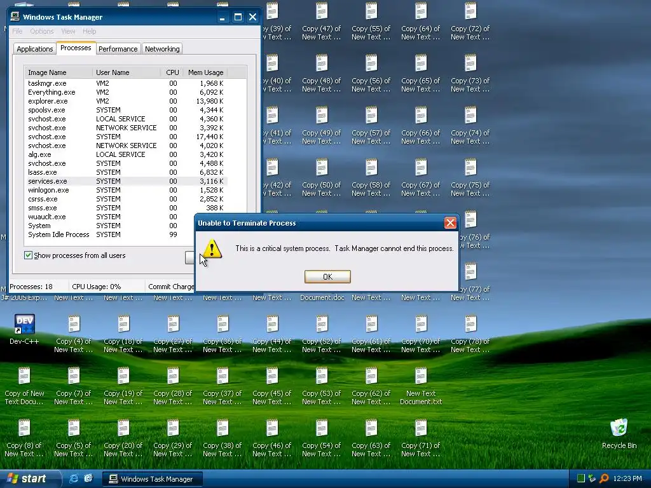Open the File menu in Task Manager
Viewport: 651px width, 488px height.
click(17, 31)
